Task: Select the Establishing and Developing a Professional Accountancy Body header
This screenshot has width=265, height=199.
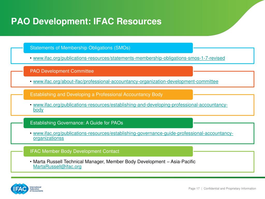Action: point(108,95)
